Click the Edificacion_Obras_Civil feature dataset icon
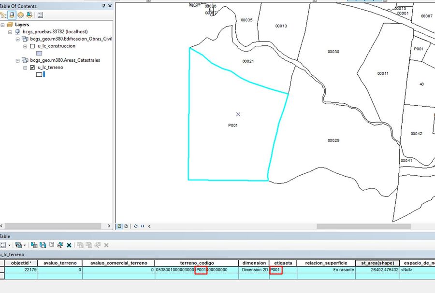 25,39
